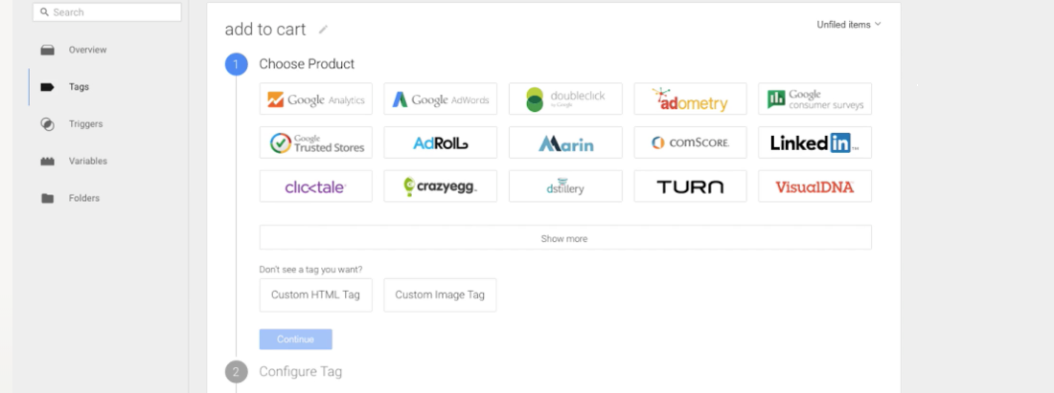Viewport: 1054px width, 393px height.
Task: Focus the Search input field
Action: tap(107, 12)
